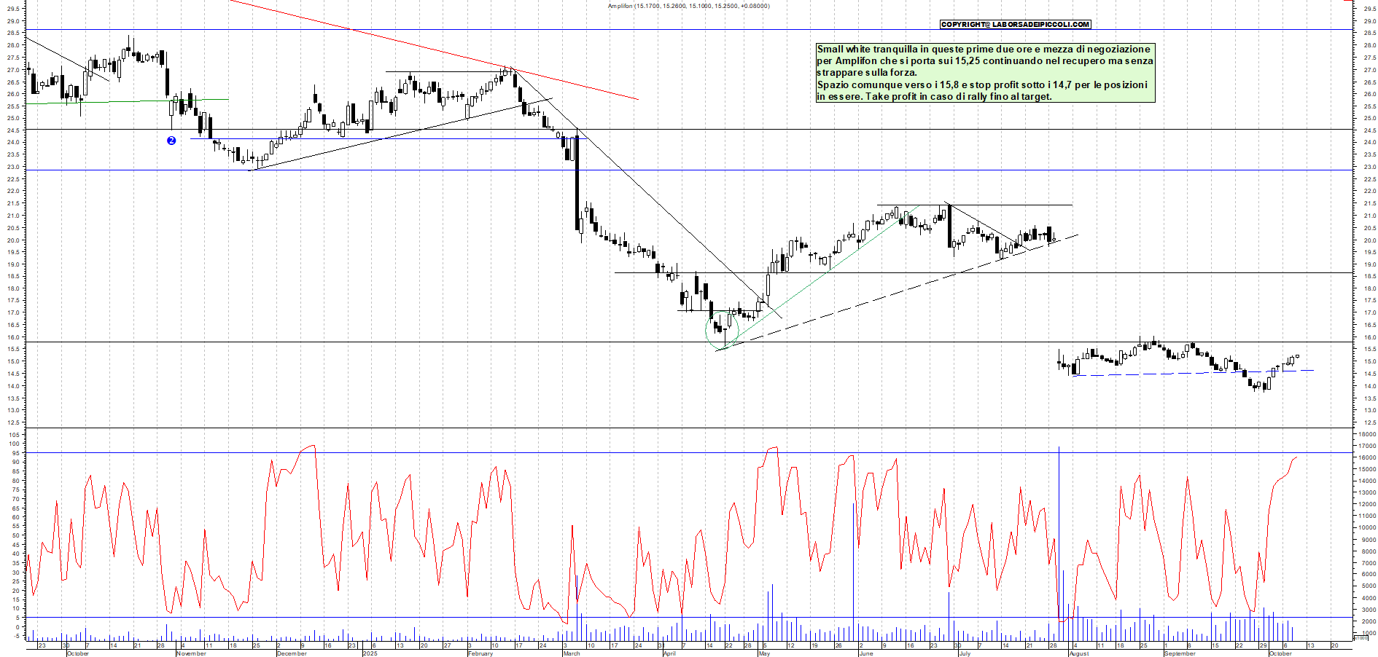Select the December label on the time axis
The image size is (1378, 657).
292,653
